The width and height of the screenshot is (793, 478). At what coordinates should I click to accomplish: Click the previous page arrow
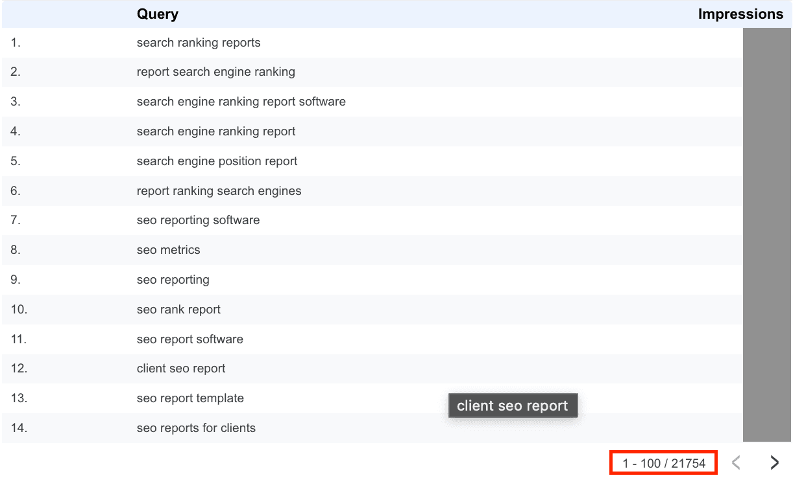coord(737,462)
